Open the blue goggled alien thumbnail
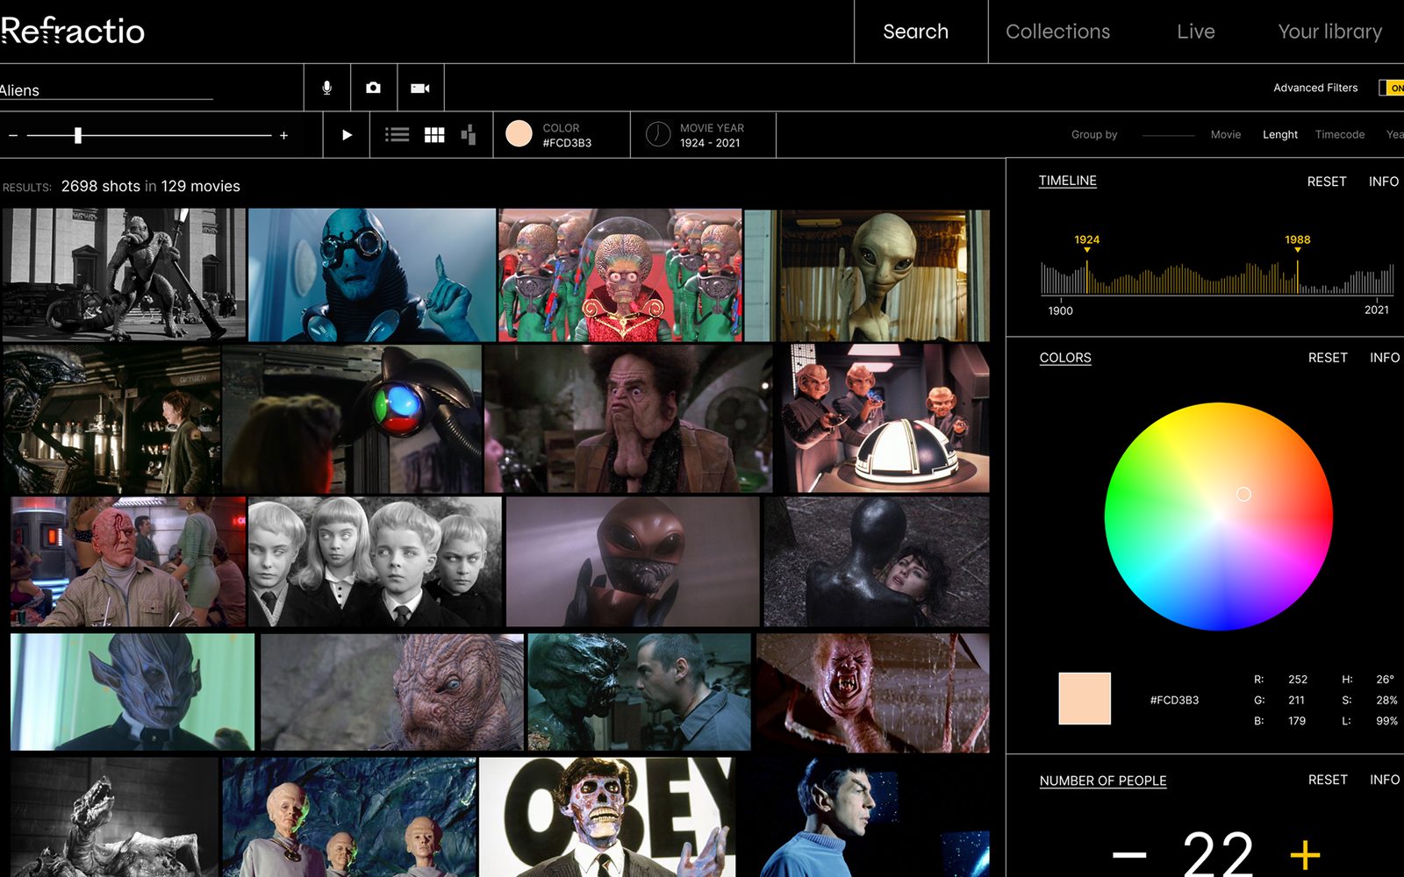The height and width of the screenshot is (877, 1404). point(372,275)
